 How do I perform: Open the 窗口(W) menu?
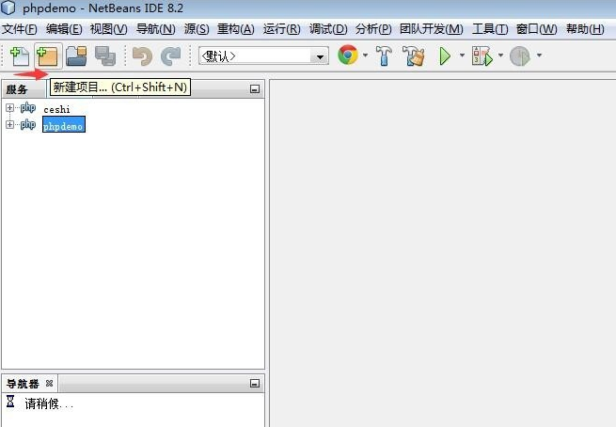coord(537,29)
